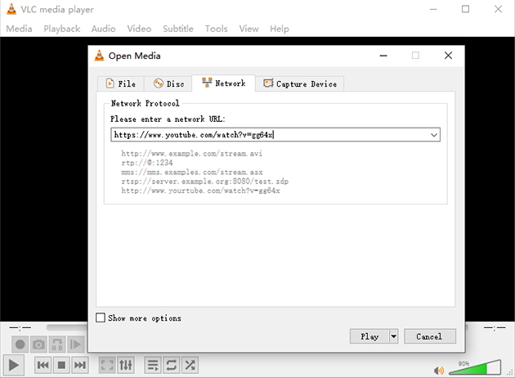Open the View menu

pos(249,29)
